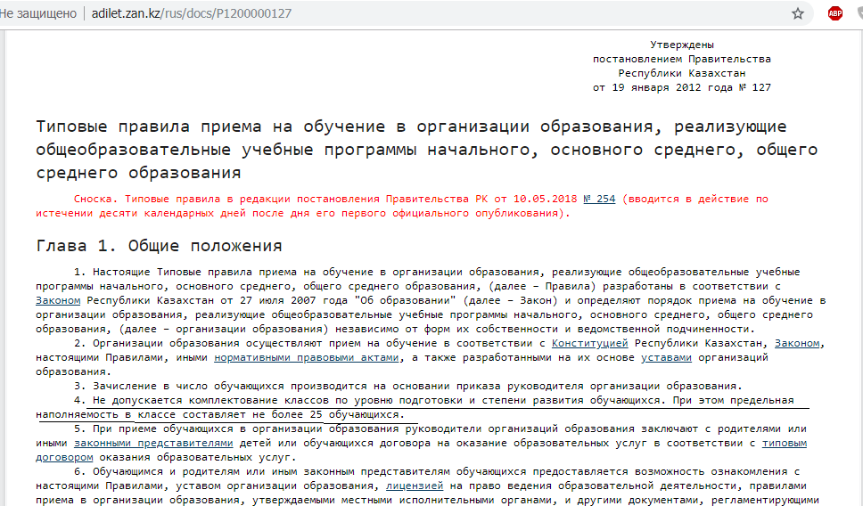Click the red "Сноска." footnote text
The image size is (863, 506).
[95, 199]
